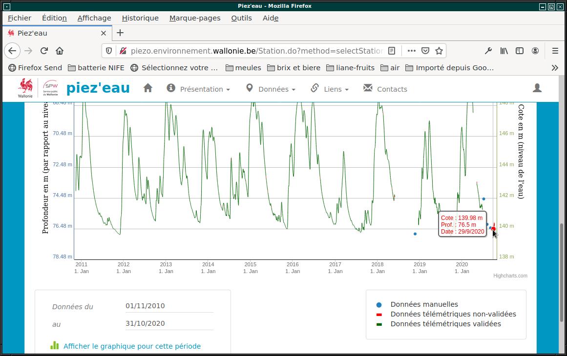This screenshot has width=567, height=356.
Task: Click the Wallonie rooster logo
Action: click(x=25, y=88)
